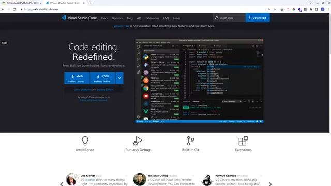Screen dimensions: 331x186
Task: Open the tab search chevron
Action: [310, 3]
